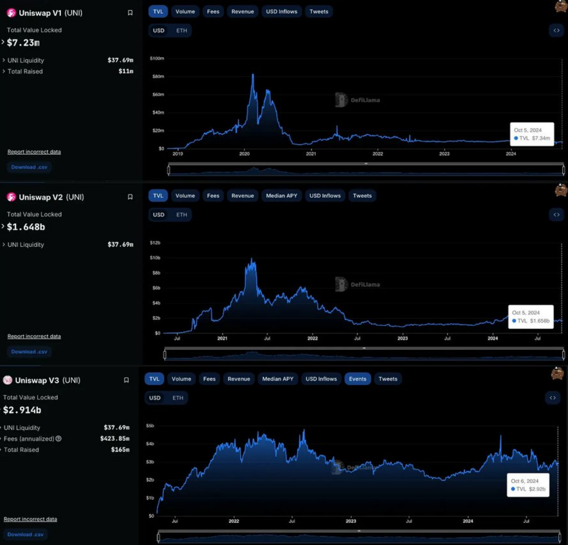Select USD denomination for Uniswap V2
The width and height of the screenshot is (568, 545).
click(159, 215)
